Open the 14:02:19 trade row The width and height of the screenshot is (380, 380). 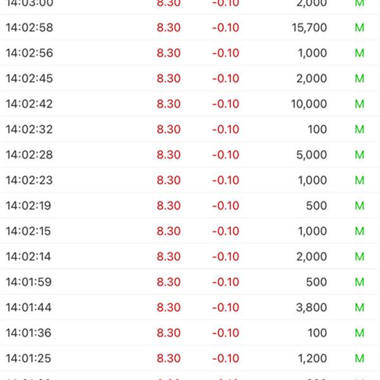pyautogui.click(x=190, y=206)
